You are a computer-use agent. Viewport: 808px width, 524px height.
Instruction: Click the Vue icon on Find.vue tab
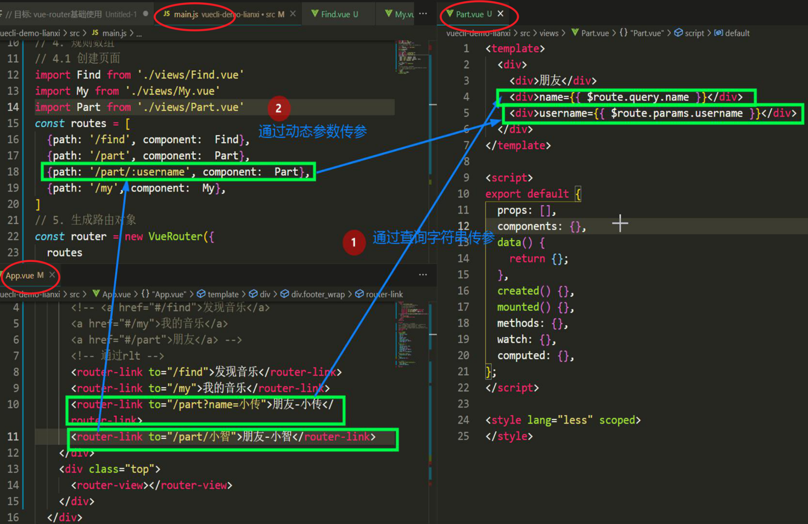click(x=315, y=14)
